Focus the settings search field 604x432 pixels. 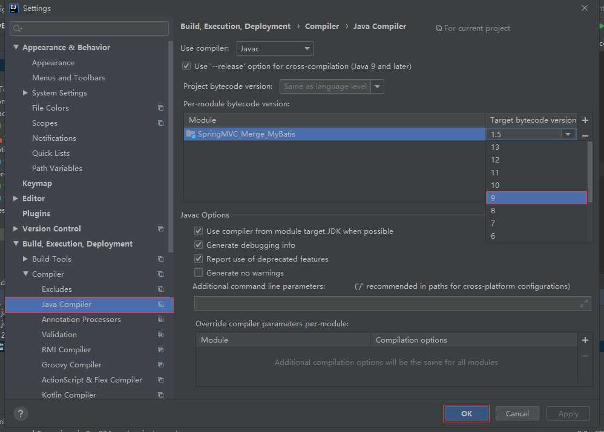tap(90, 28)
